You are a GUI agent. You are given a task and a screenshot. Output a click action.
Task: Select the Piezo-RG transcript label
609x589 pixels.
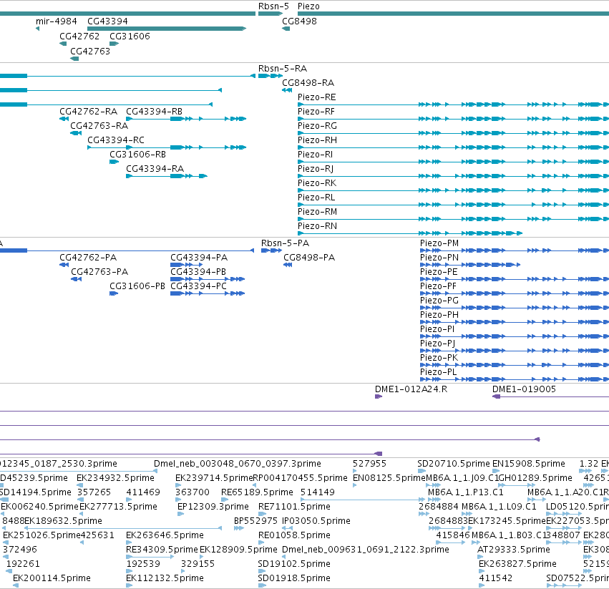[317, 126]
